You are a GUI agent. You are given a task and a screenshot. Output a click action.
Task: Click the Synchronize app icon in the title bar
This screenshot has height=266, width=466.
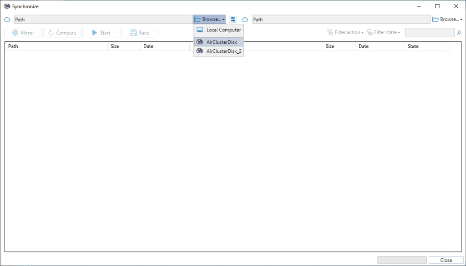[7, 6]
